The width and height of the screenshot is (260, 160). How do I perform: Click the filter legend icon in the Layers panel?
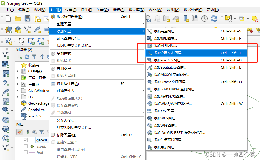click(x=41, y=132)
